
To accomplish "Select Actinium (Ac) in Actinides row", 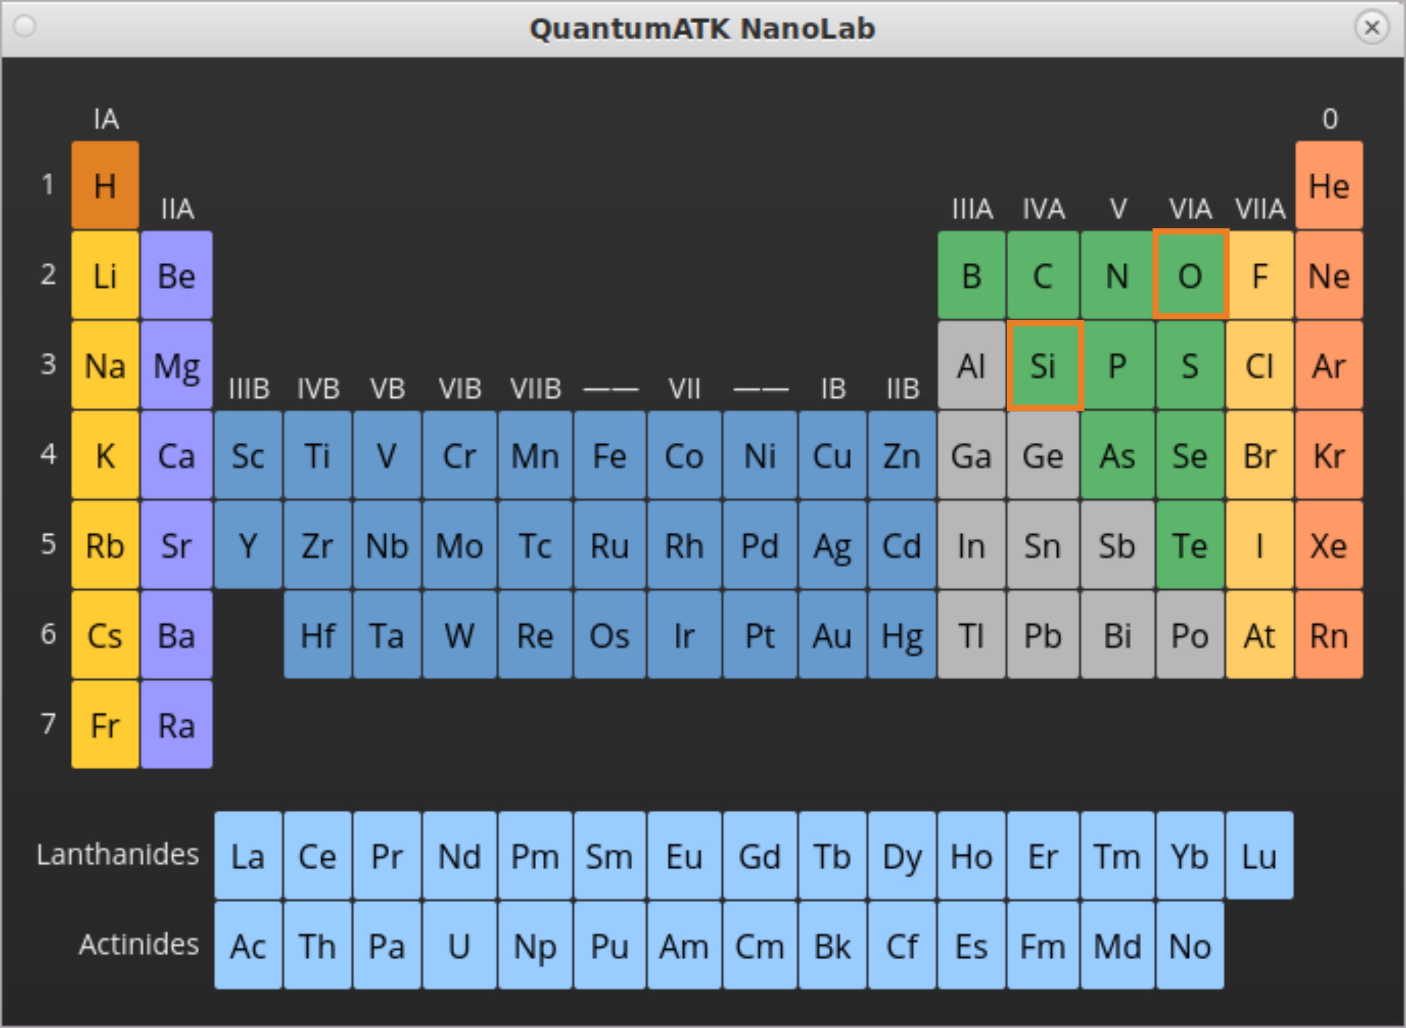I will (248, 945).
